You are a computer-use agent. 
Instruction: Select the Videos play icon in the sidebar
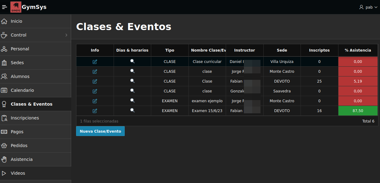[x=5, y=173]
